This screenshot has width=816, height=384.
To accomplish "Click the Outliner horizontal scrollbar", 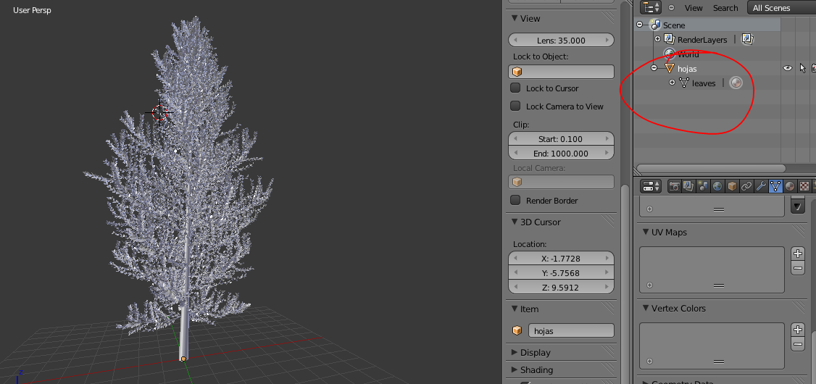I will (x=710, y=168).
